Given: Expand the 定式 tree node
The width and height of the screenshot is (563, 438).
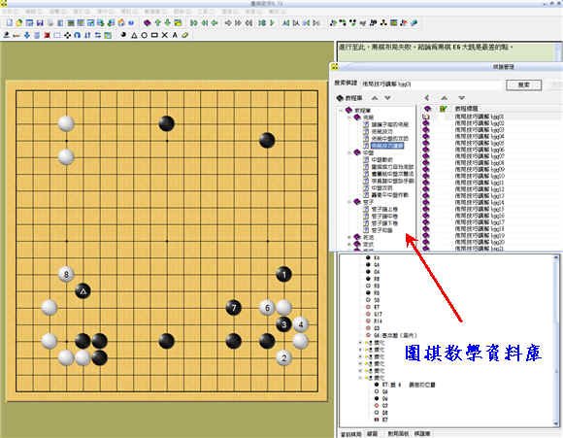Looking at the screenshot, I should tap(349, 245).
